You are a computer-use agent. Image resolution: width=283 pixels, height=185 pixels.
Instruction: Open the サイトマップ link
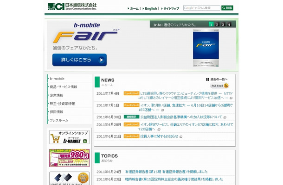[x=171, y=8]
